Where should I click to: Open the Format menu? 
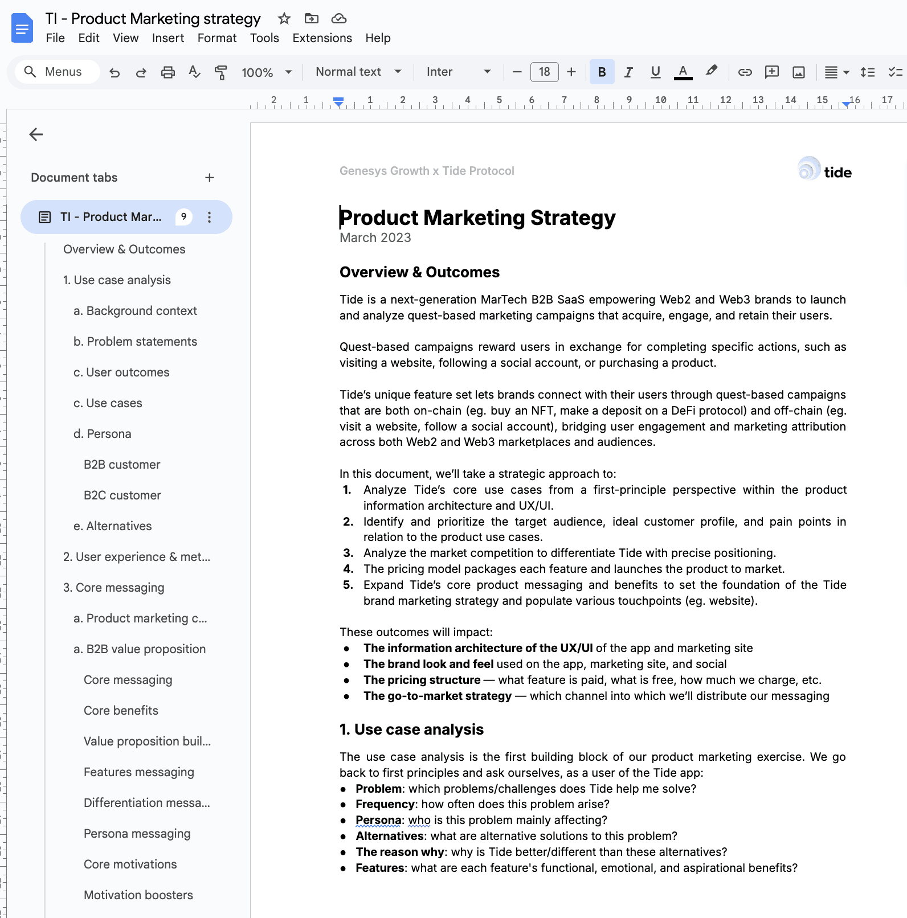tap(217, 38)
